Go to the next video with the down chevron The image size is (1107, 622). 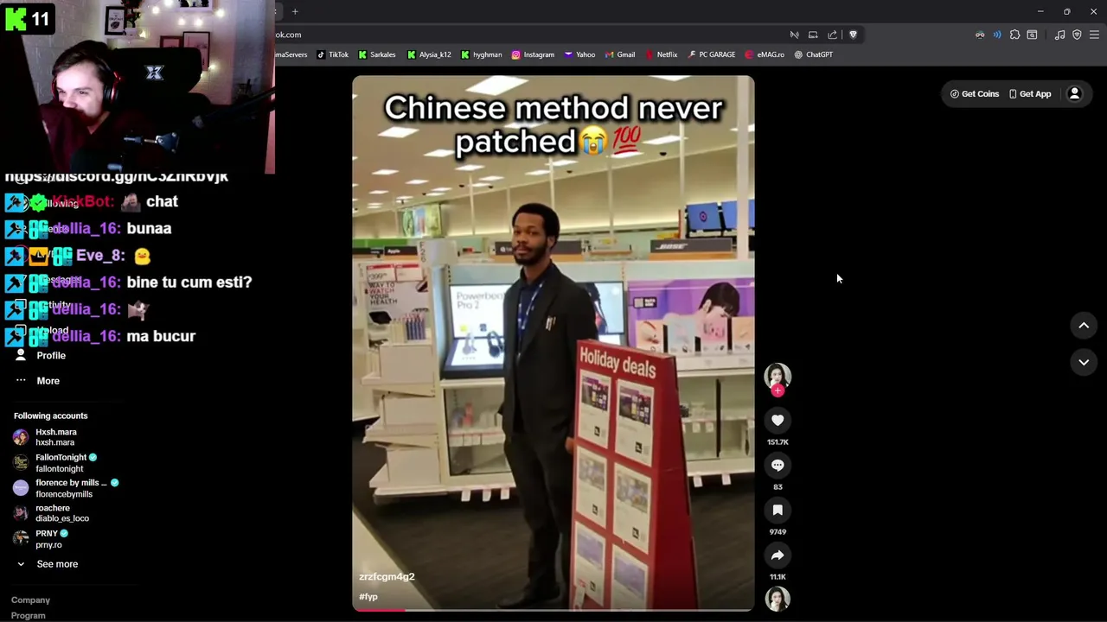point(1084,362)
